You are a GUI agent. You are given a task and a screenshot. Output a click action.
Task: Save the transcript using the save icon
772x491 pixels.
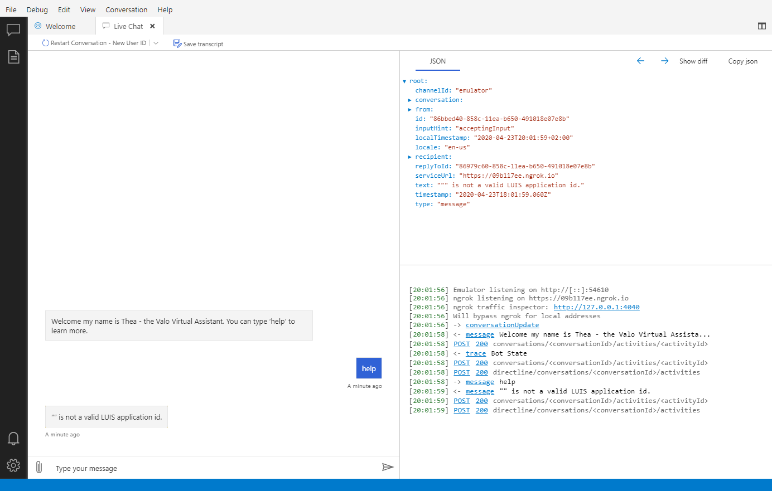(x=177, y=43)
